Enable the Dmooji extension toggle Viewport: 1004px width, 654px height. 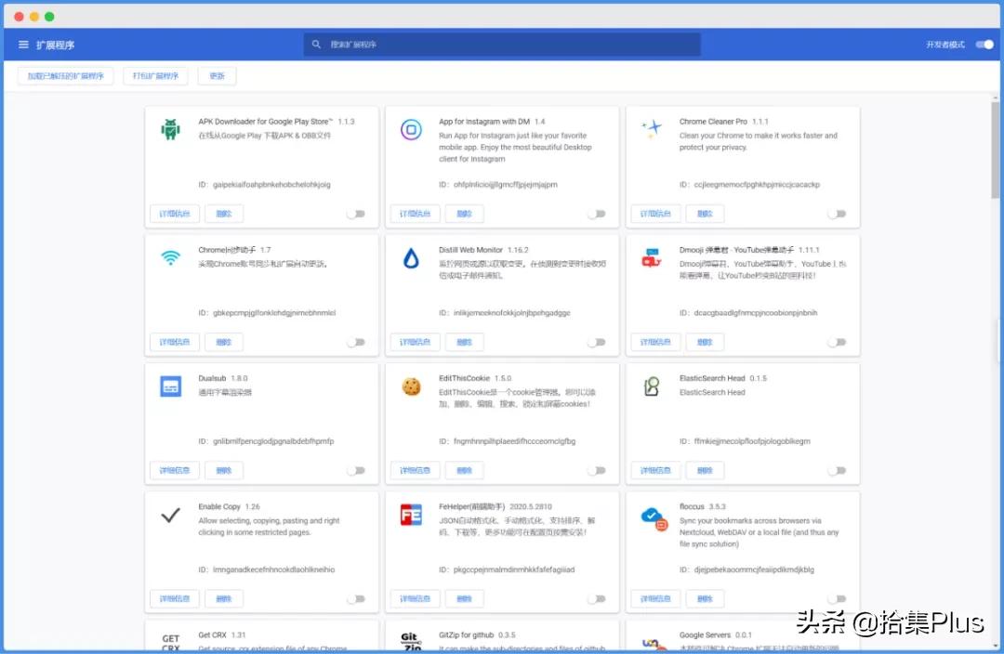pyautogui.click(x=837, y=343)
